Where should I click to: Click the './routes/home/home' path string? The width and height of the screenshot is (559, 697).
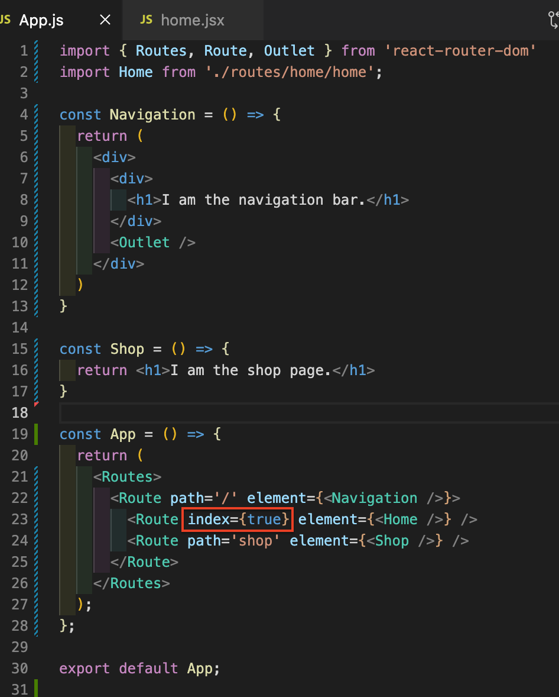(x=290, y=72)
